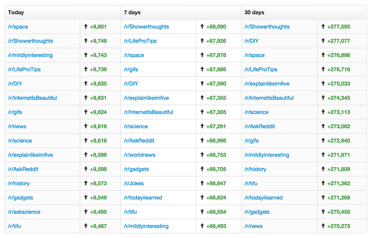Open /r/news in the 30 days column
The width and height of the screenshot is (372, 238).
coord(253,225)
